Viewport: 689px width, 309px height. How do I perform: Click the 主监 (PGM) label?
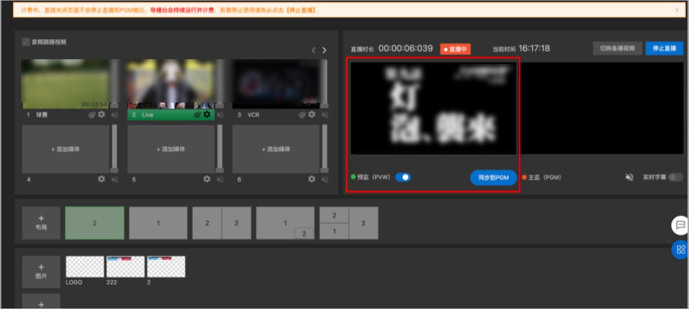(545, 177)
